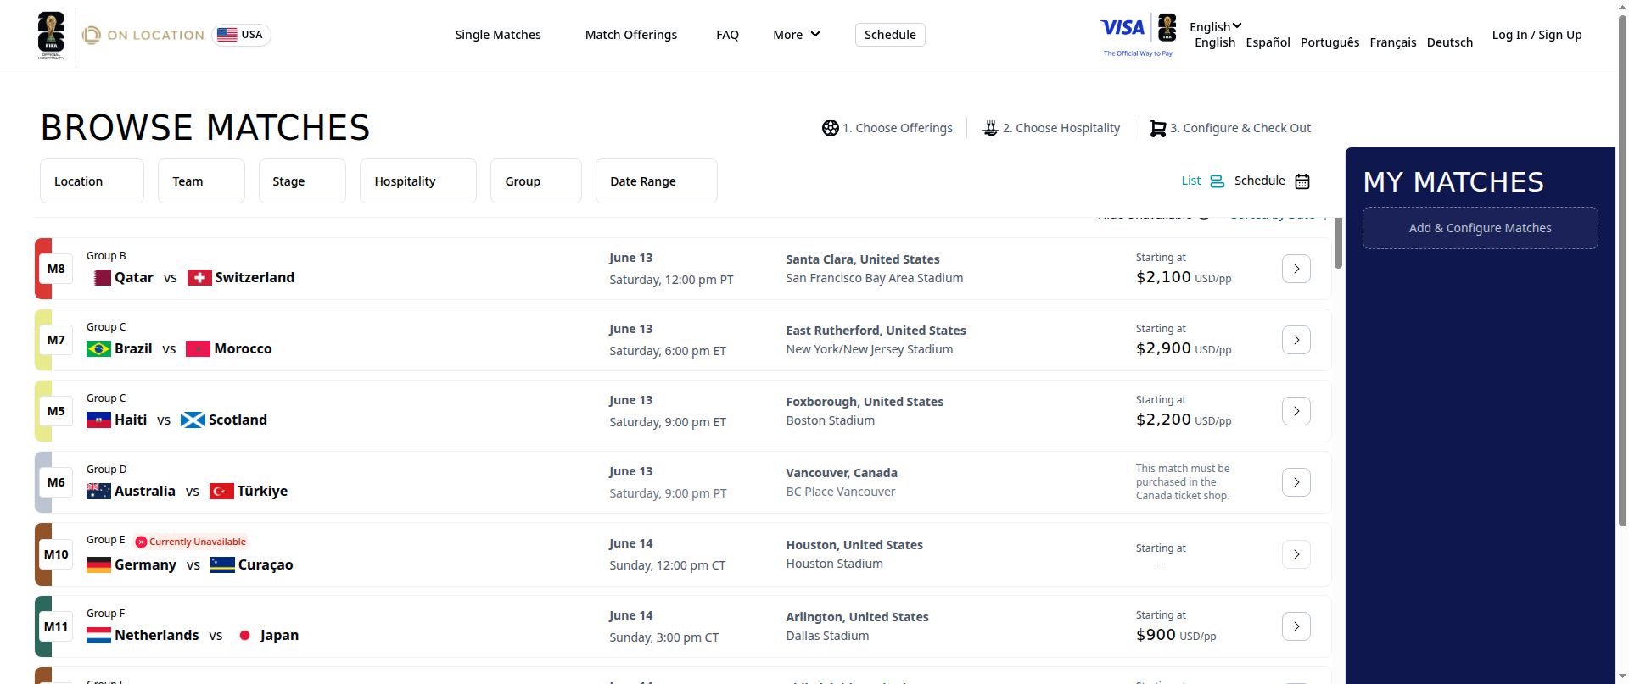
Task: Open the Group filter dropdown
Action: 535,181
